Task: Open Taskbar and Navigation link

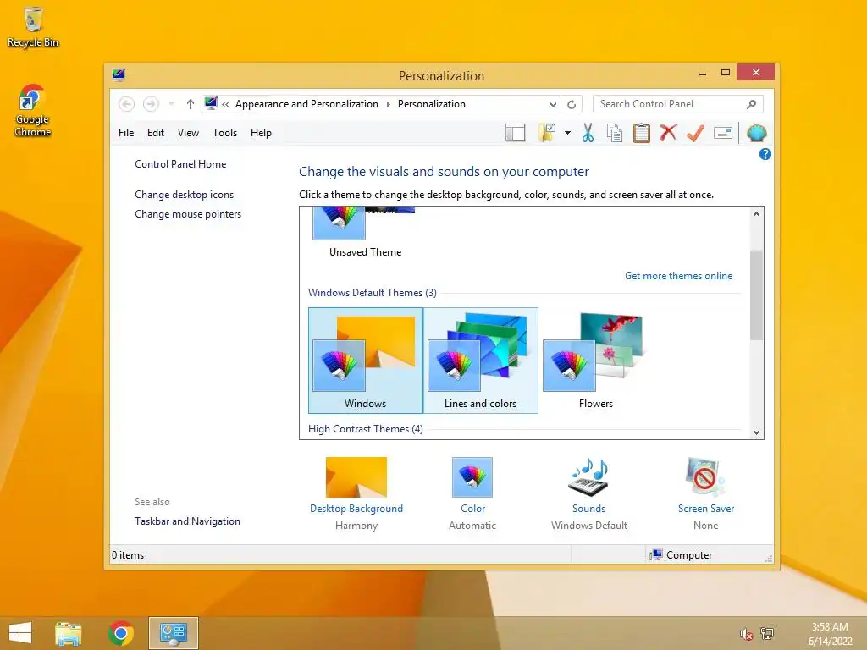Action: 187,521
